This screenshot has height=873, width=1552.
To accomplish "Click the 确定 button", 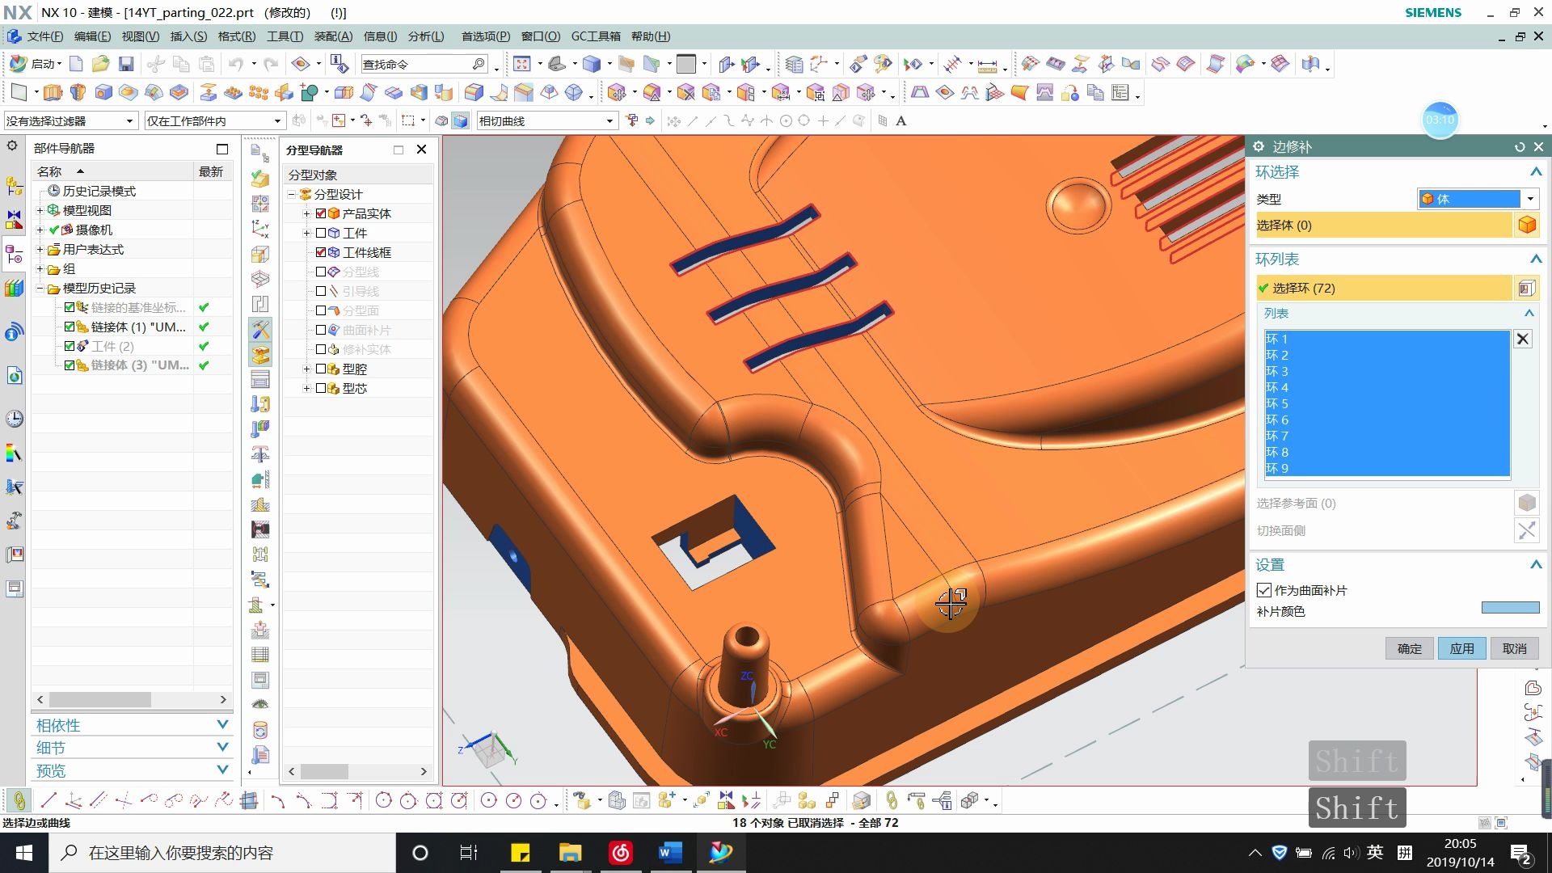I will (x=1409, y=648).
